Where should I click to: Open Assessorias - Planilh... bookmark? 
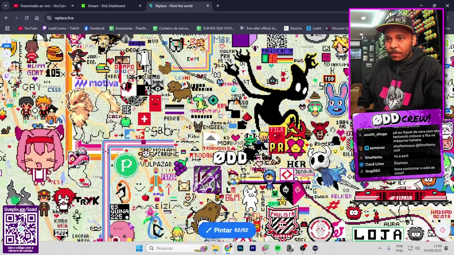pos(129,28)
